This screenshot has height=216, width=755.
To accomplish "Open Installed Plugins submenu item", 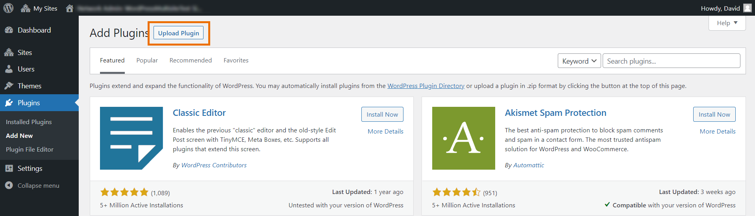I will pyautogui.click(x=29, y=122).
